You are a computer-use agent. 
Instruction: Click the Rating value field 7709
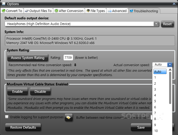[x=68, y=57]
